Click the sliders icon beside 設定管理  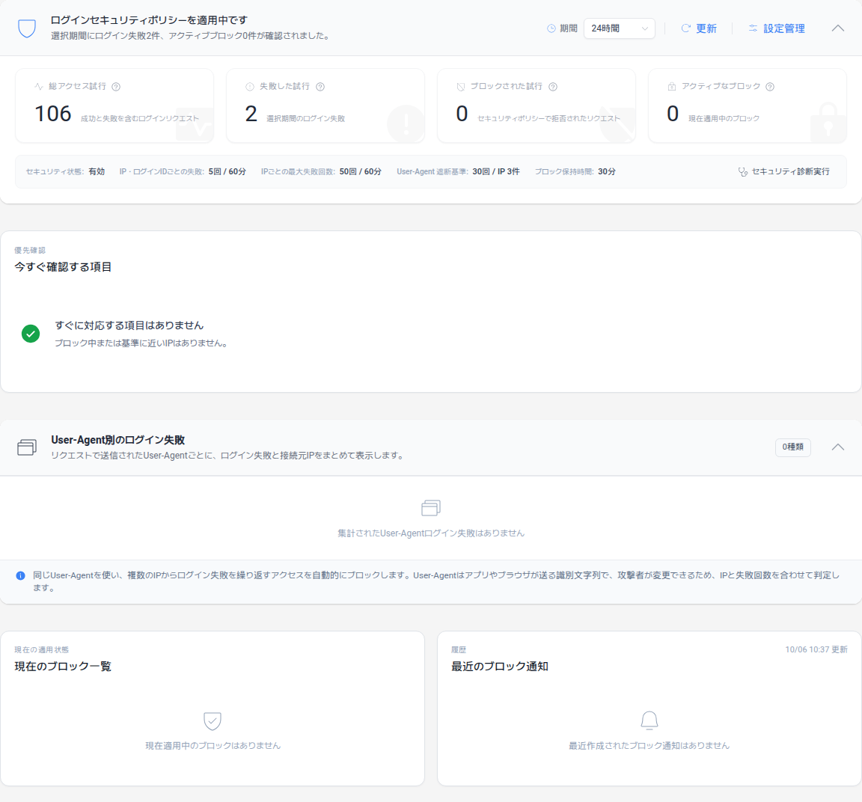click(753, 28)
